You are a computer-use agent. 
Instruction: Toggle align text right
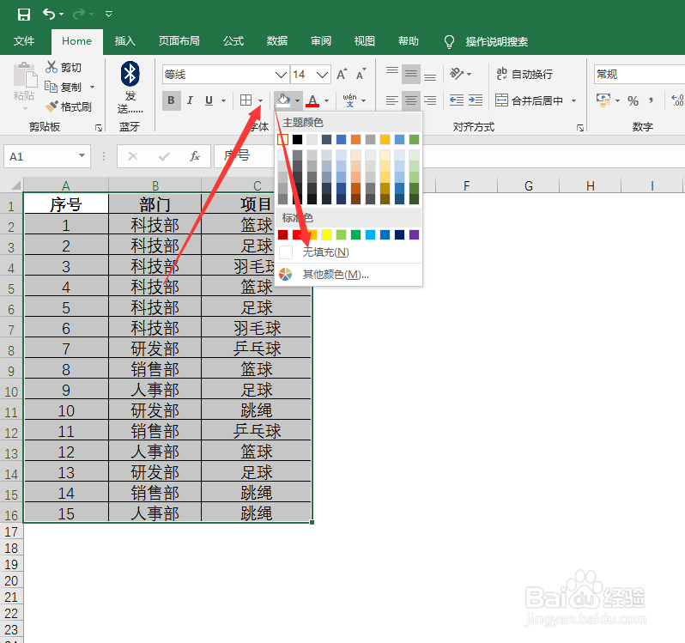(430, 101)
